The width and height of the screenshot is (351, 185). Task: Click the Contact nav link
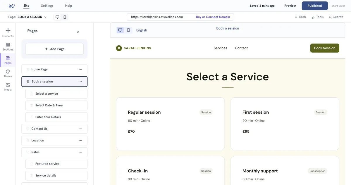(x=241, y=48)
